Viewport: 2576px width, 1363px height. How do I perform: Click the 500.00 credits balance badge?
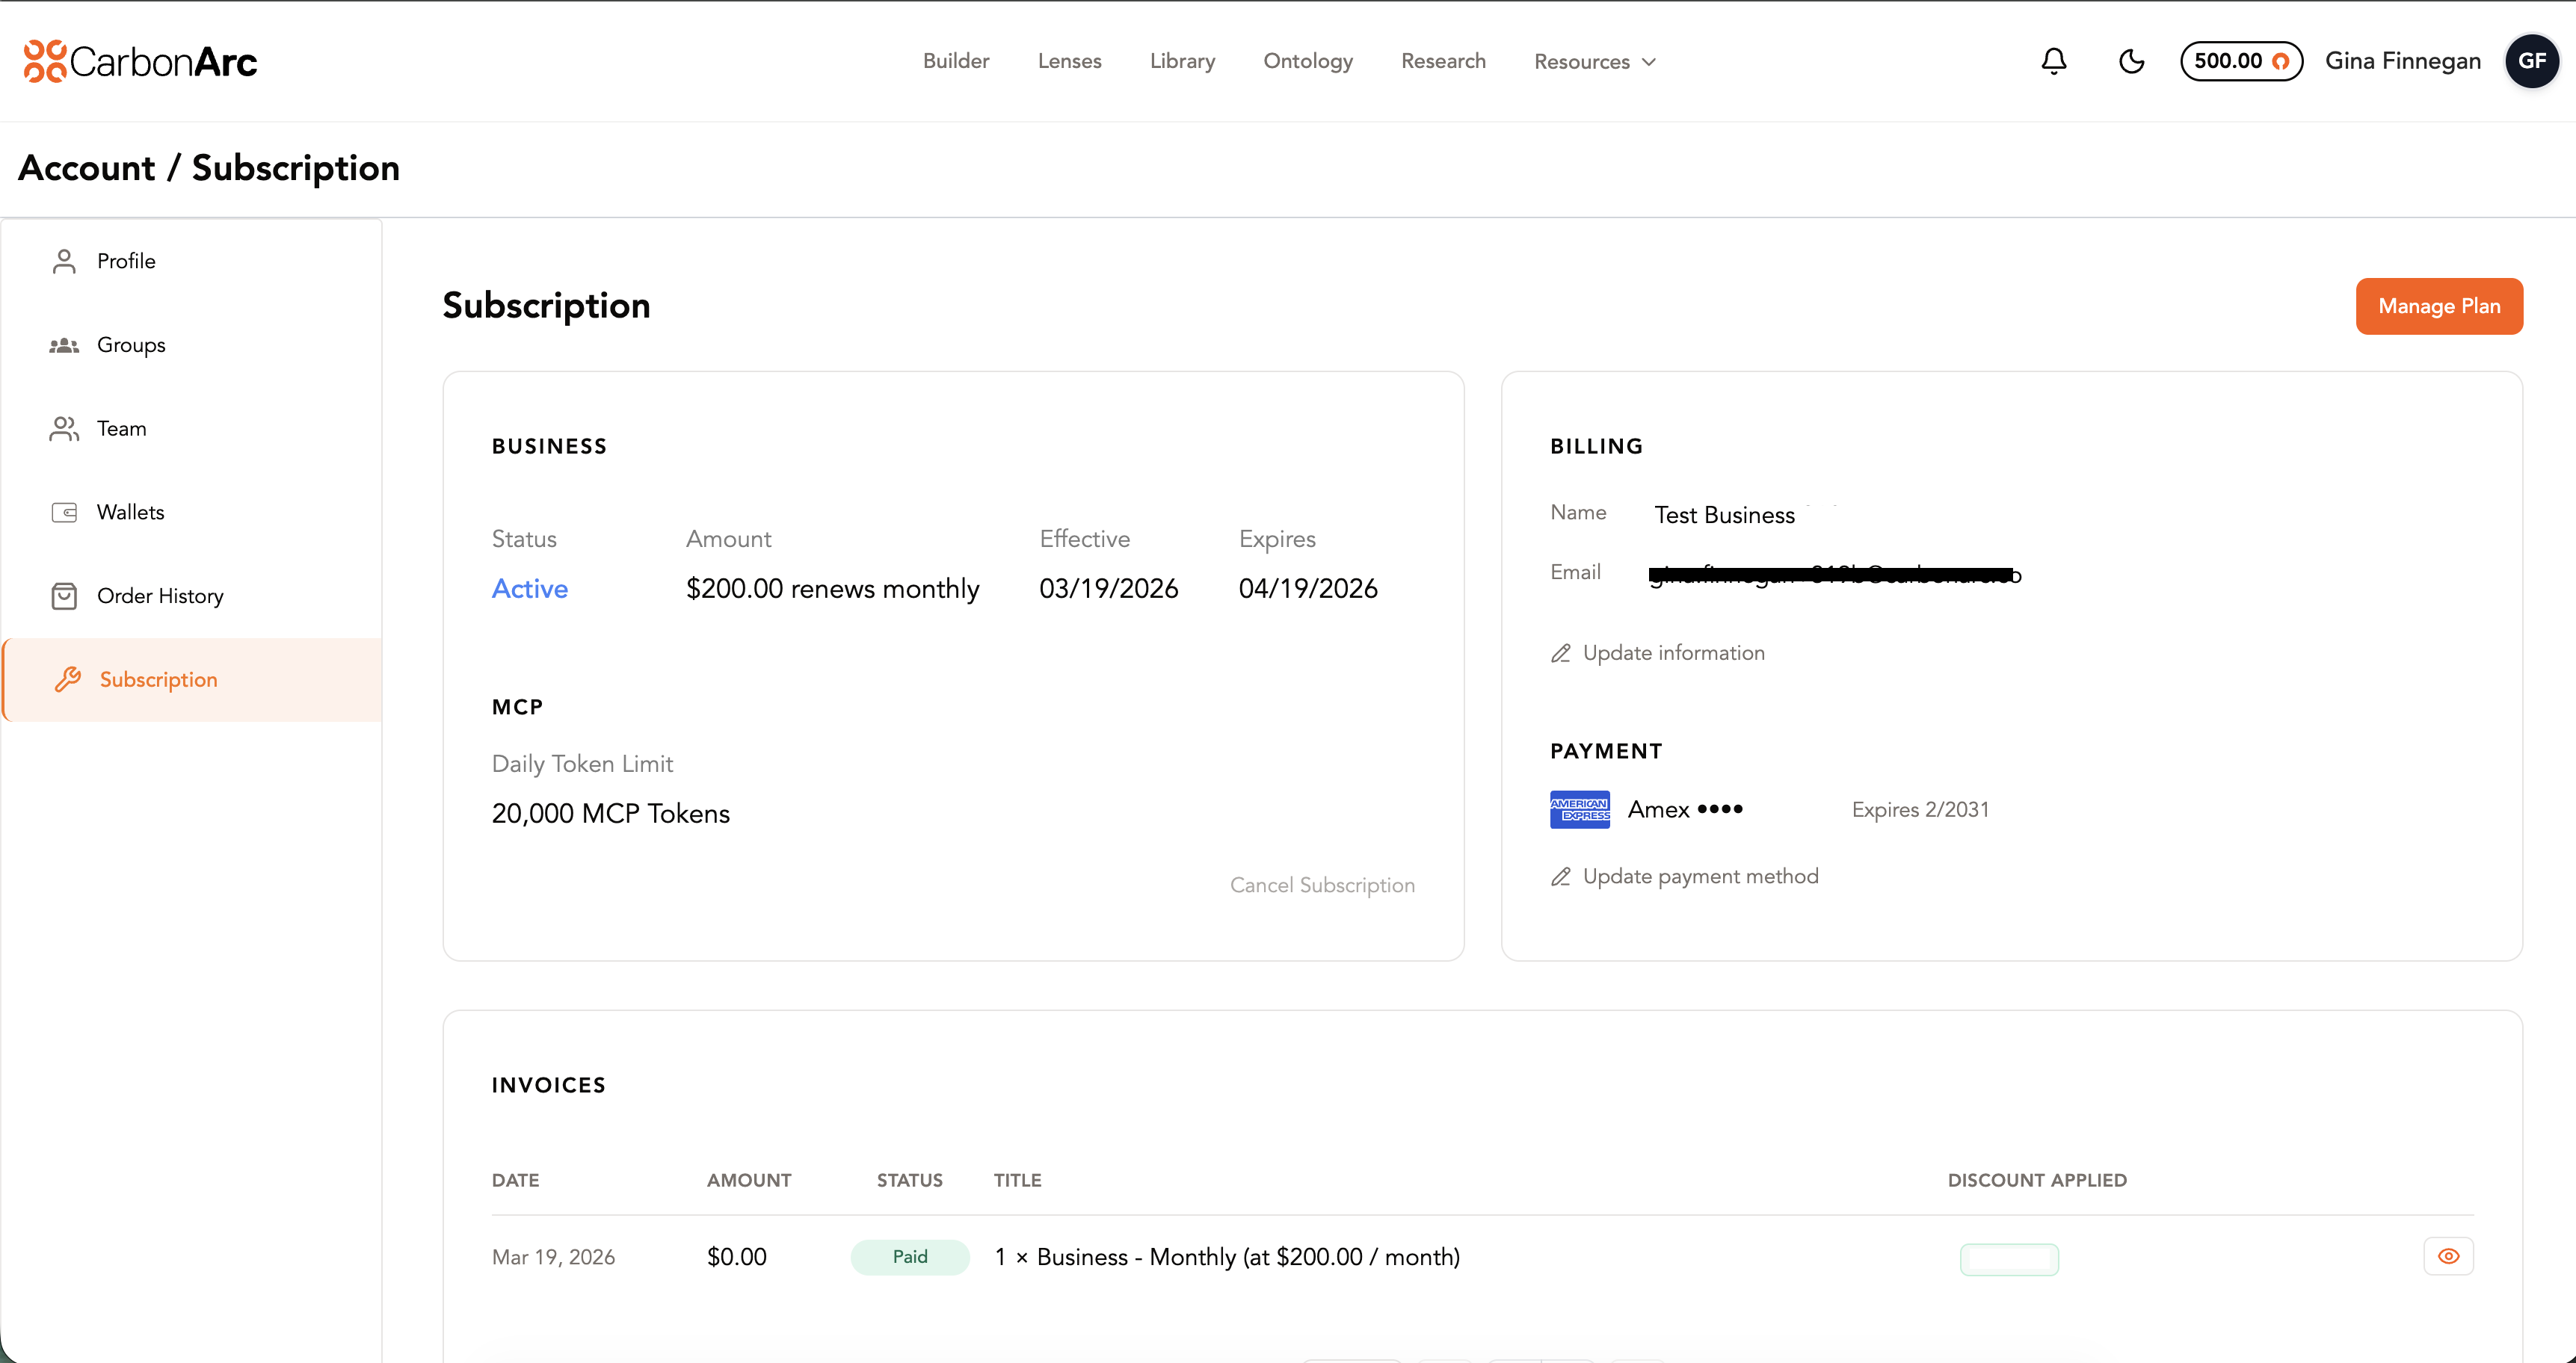[2240, 61]
